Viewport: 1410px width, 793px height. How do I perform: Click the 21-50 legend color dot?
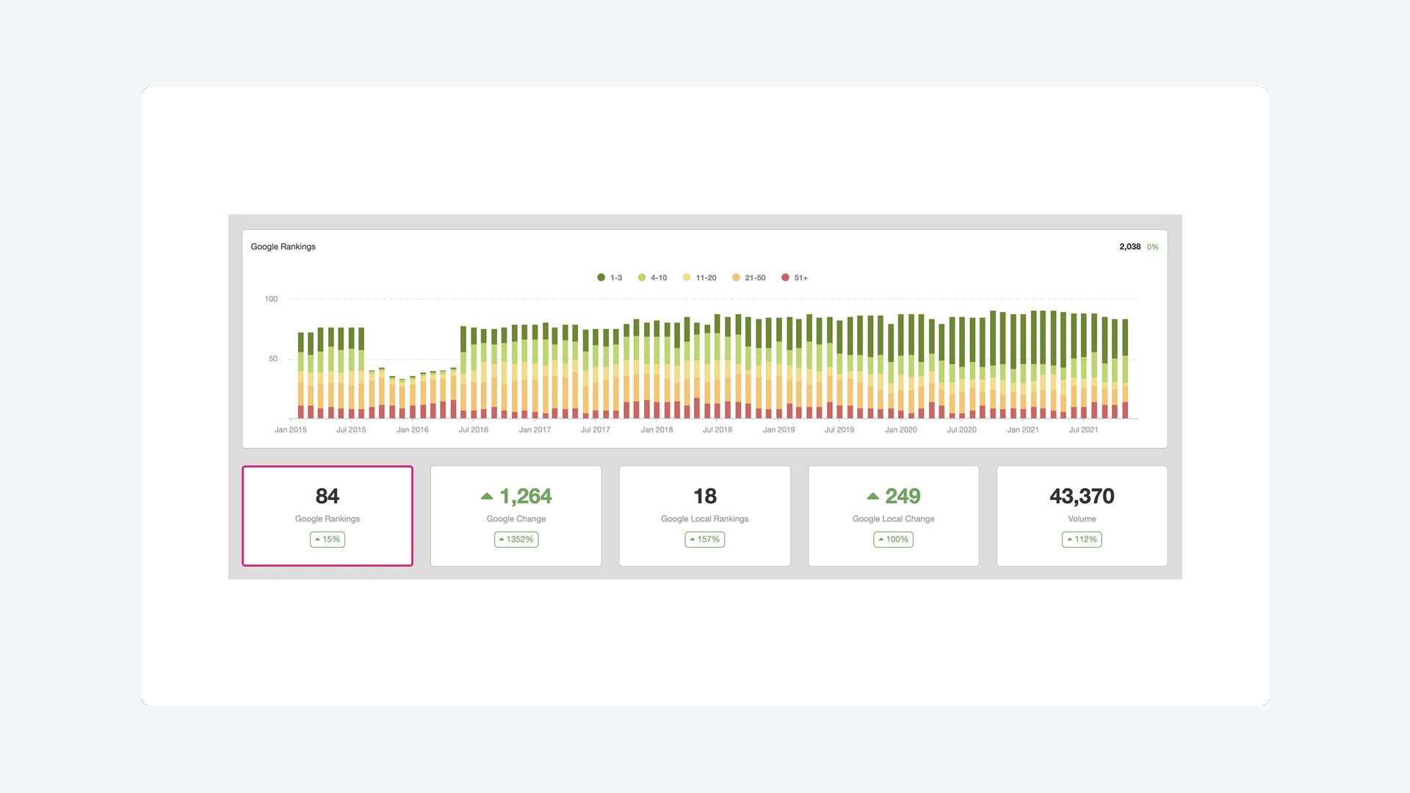click(x=736, y=278)
